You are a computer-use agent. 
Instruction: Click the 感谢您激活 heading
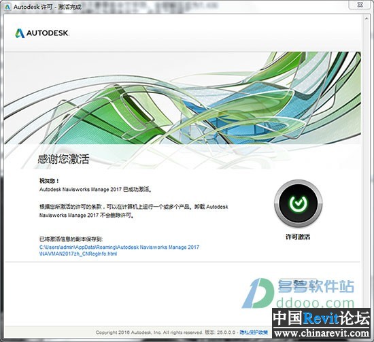point(63,159)
